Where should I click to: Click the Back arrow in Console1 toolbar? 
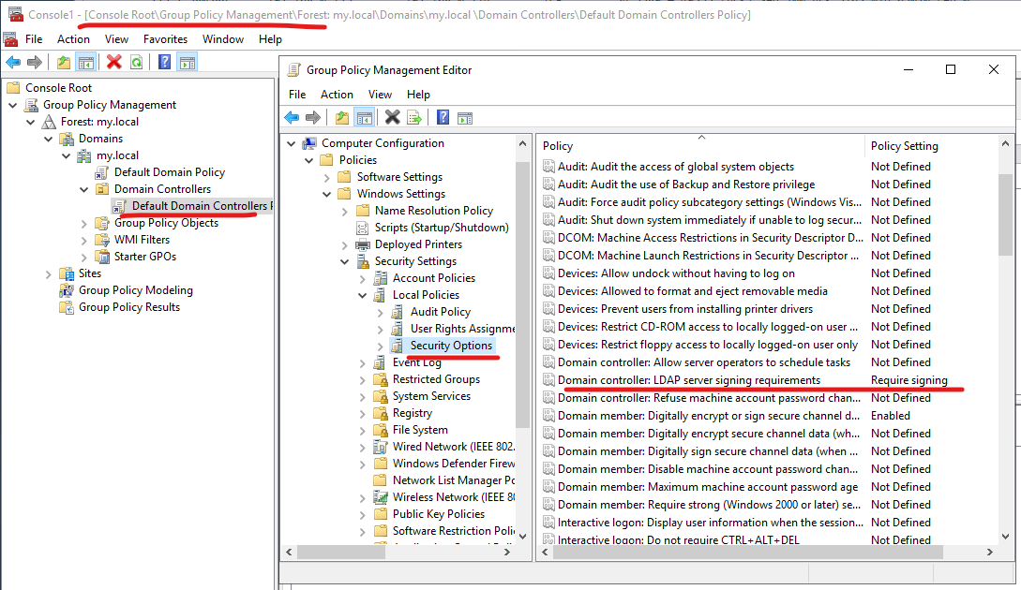point(13,63)
